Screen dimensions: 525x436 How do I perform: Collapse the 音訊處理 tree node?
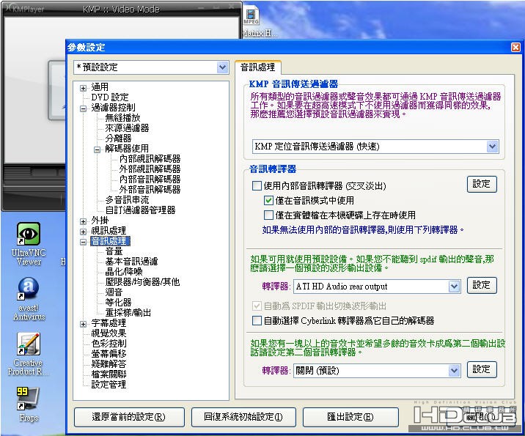tap(83, 242)
